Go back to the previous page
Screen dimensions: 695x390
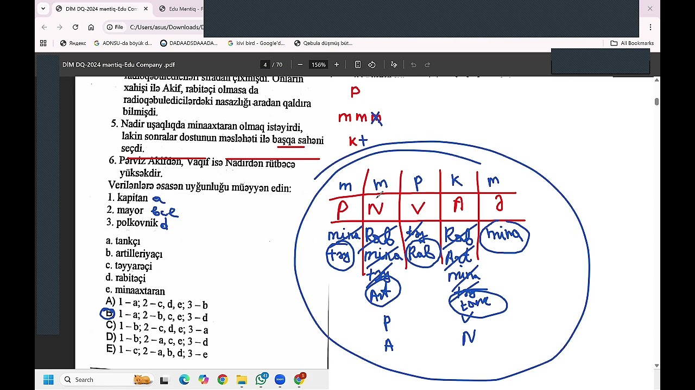pos(45,27)
